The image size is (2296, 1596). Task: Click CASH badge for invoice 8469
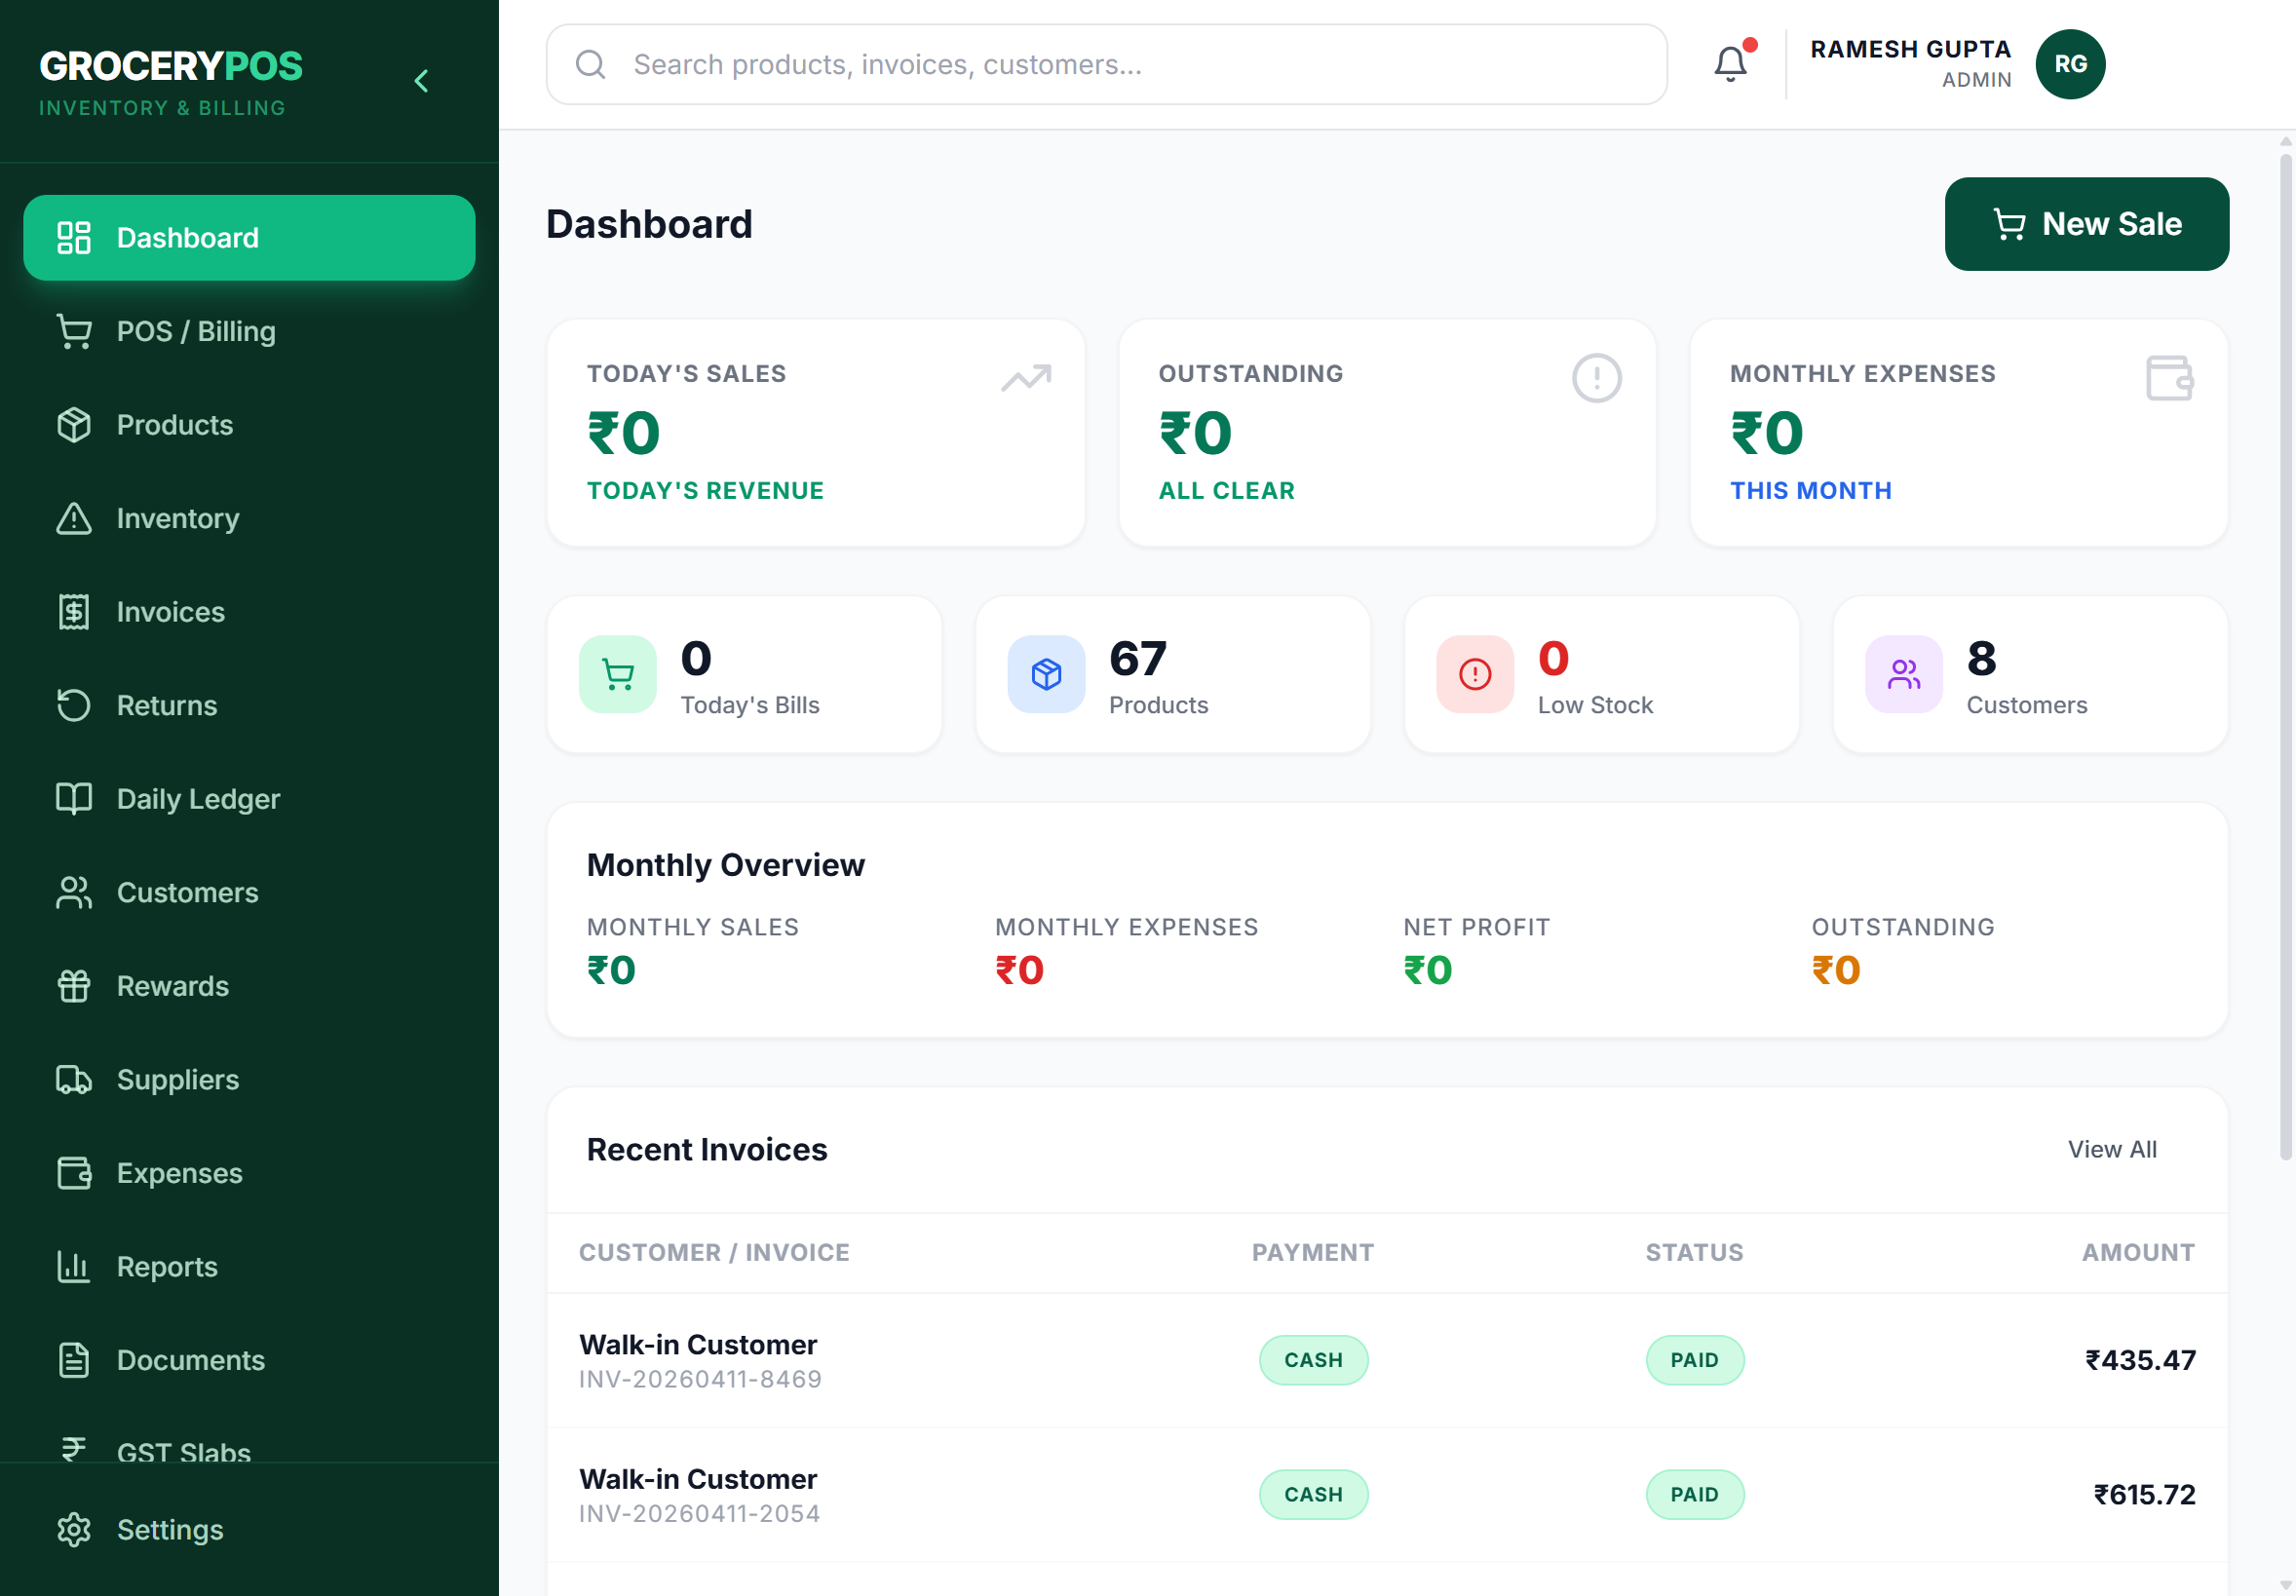(1313, 1360)
